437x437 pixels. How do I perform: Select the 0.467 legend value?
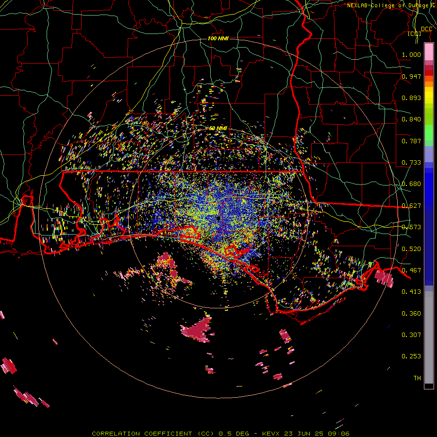[x=411, y=270]
